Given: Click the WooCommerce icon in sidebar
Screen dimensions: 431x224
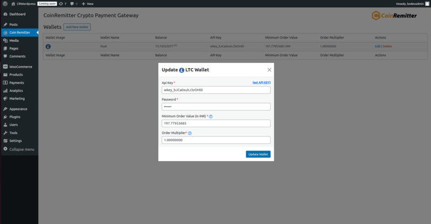Looking at the screenshot, I should pyautogui.click(x=5, y=67).
